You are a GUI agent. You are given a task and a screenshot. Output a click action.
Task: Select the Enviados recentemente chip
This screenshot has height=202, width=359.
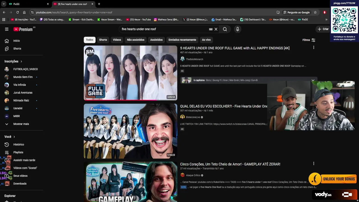coord(182,40)
